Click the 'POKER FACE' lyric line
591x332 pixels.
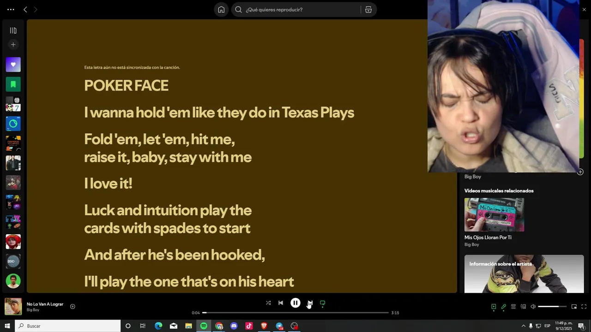click(126, 86)
